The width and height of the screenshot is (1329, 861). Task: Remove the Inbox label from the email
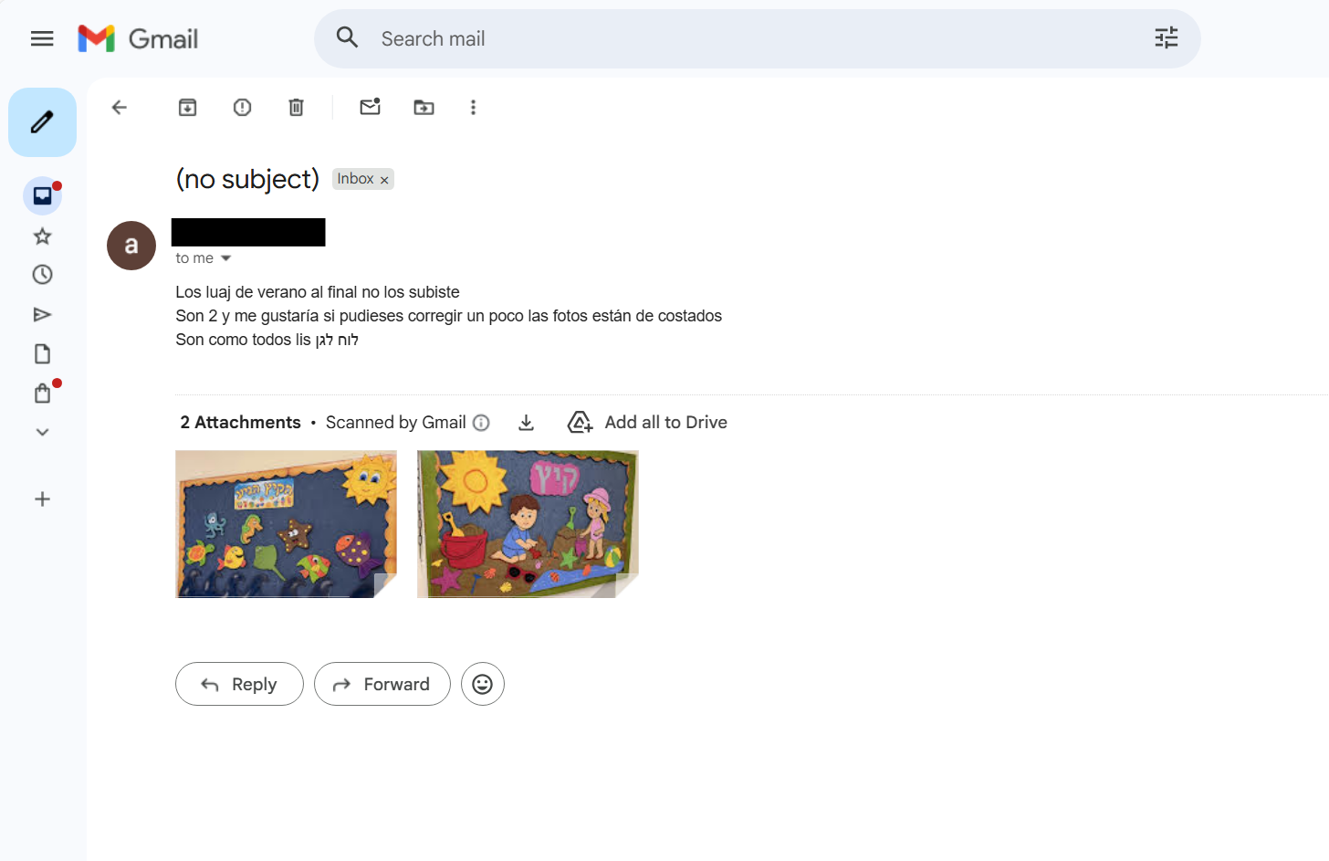383,178
